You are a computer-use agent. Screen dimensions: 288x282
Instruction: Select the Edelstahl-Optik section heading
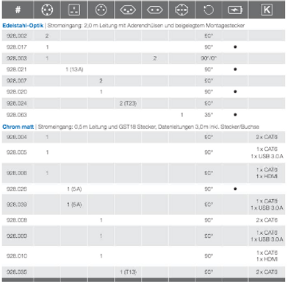click(x=23, y=26)
